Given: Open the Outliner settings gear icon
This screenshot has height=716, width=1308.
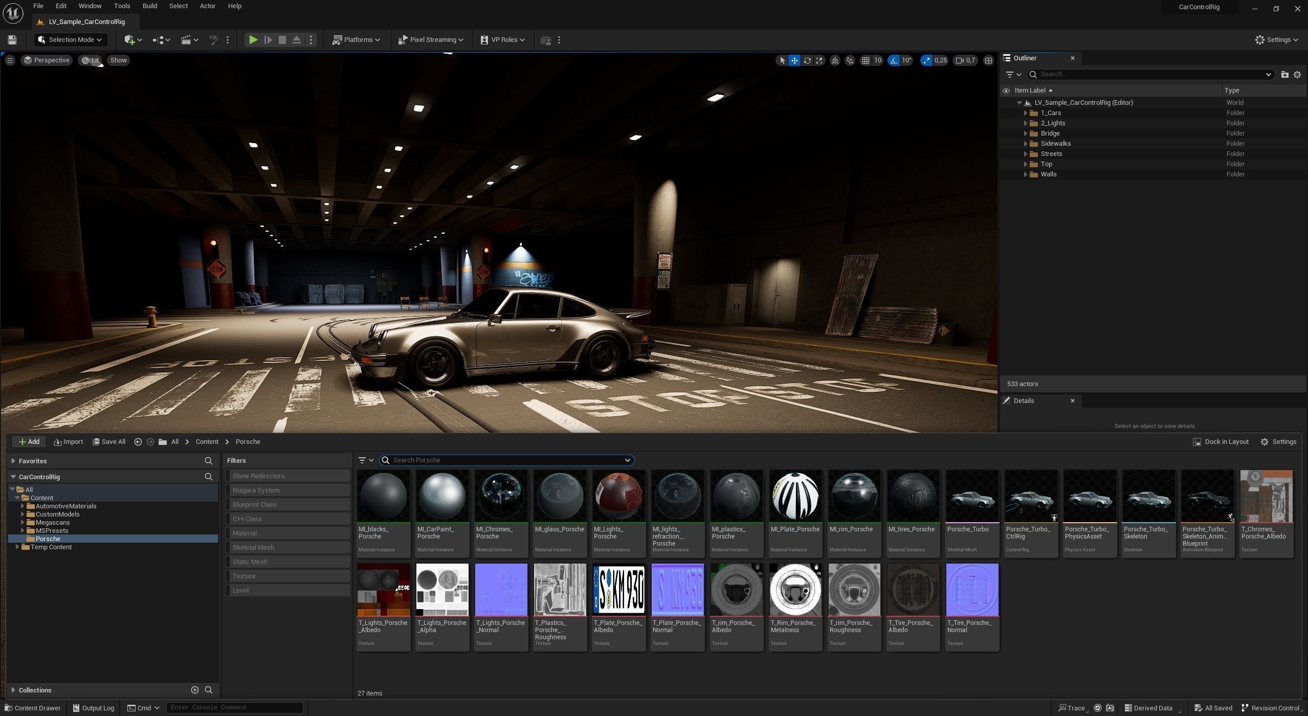Looking at the screenshot, I should (x=1297, y=75).
